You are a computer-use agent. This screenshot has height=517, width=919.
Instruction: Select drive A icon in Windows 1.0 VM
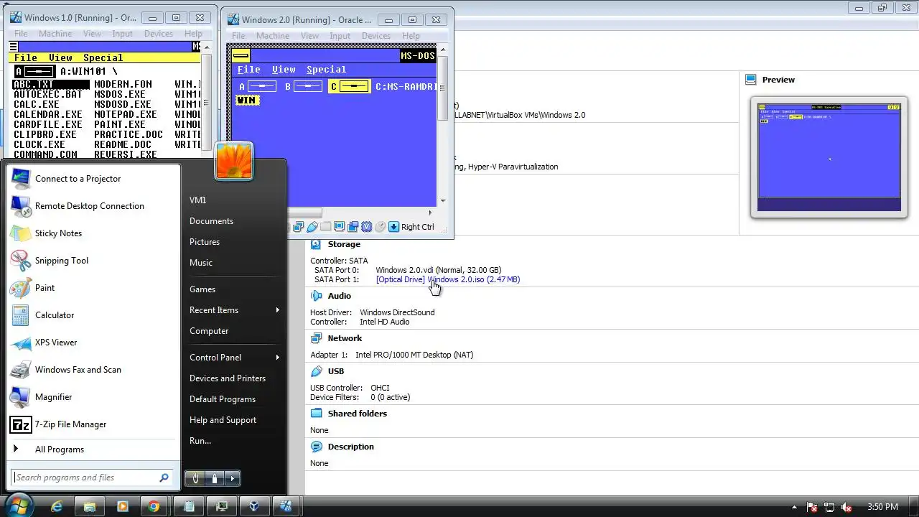point(35,71)
